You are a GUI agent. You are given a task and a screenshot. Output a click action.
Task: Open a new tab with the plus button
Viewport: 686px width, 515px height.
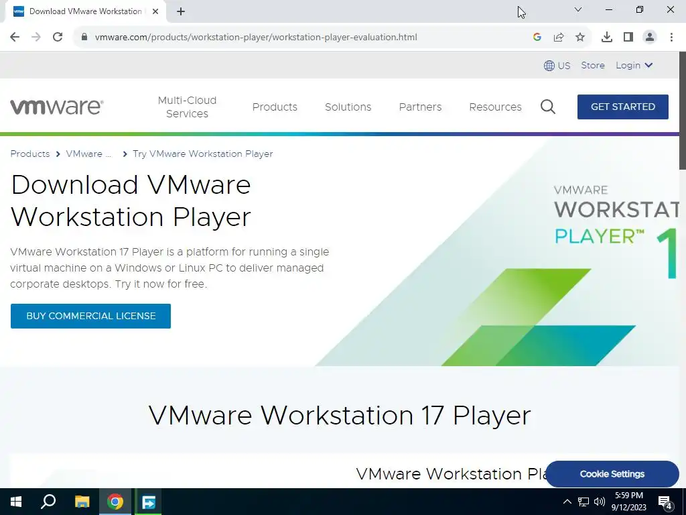181,11
